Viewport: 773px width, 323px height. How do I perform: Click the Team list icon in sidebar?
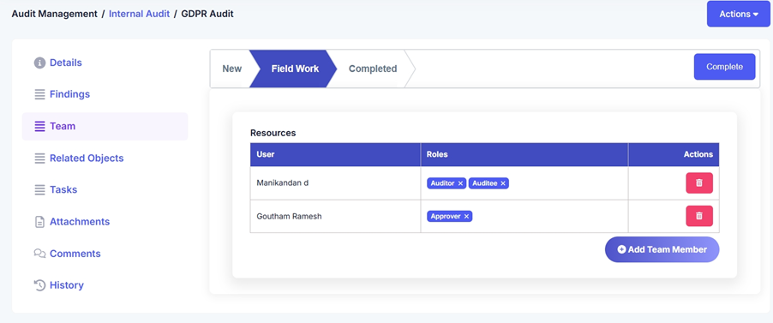click(x=39, y=126)
